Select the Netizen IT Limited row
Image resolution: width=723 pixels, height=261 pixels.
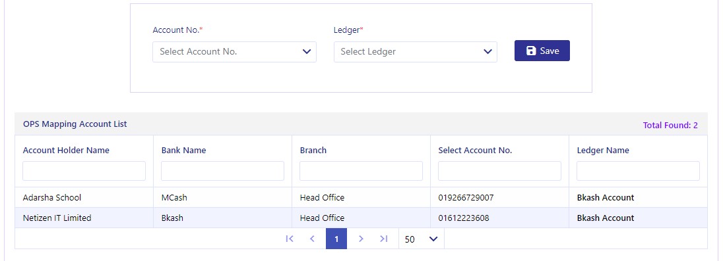(x=361, y=218)
